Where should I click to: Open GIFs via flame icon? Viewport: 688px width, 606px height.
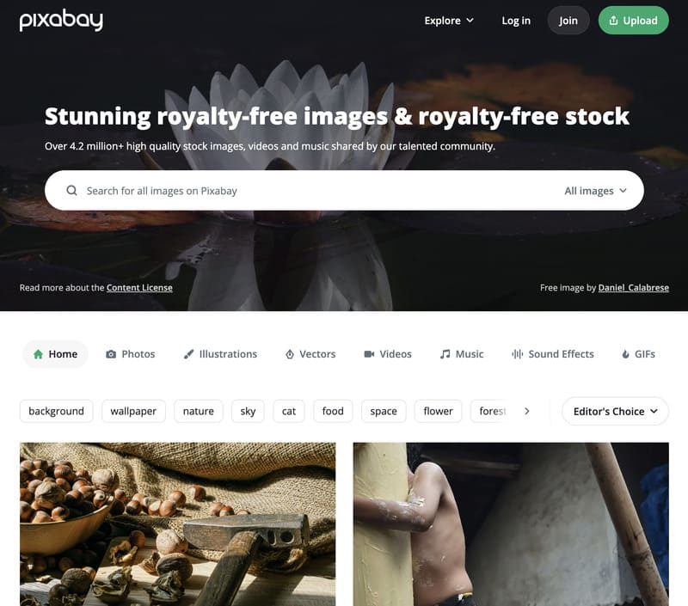(x=626, y=354)
